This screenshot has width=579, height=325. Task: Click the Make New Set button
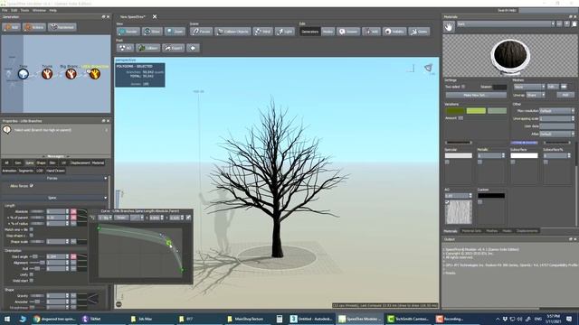point(476,95)
